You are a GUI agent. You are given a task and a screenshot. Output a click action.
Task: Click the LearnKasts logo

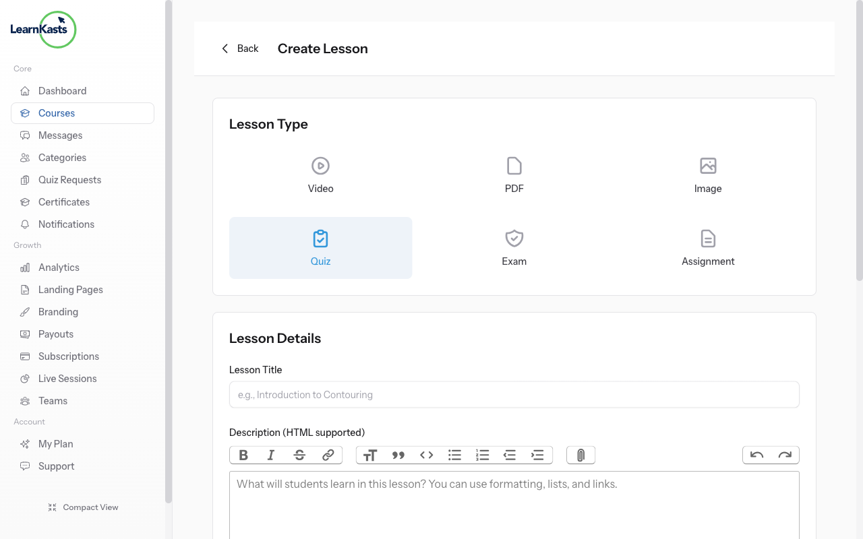(43, 30)
